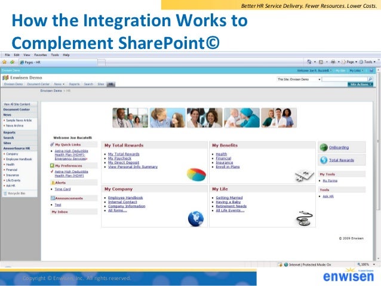This screenshot has height=286, width=381.
Task: Click the vertical scrollbar down arrow
Action: (x=379, y=259)
